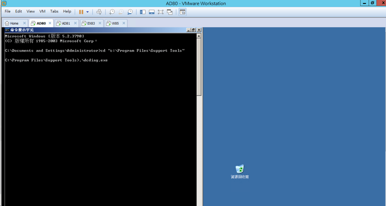The height and width of the screenshot is (206, 386).
Task: Open the power options dropdown arrow
Action: click(87, 12)
